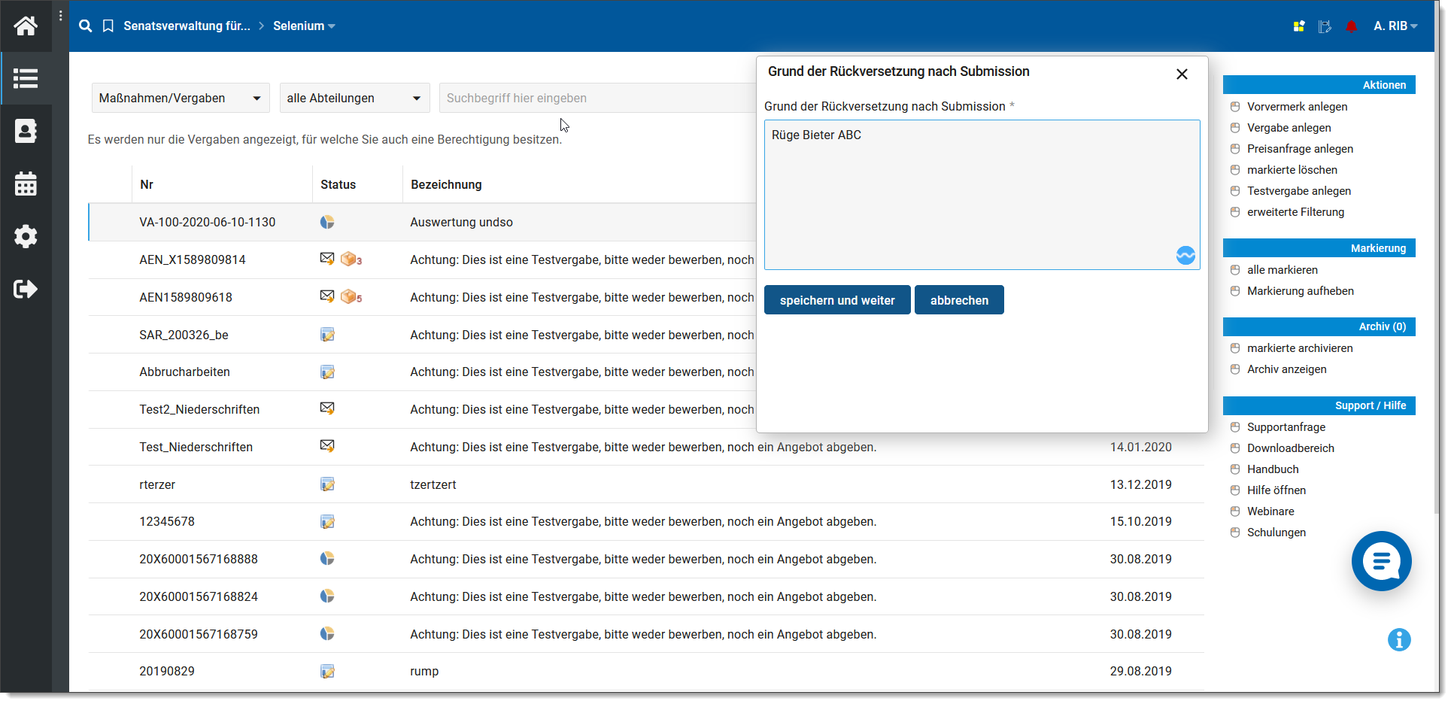
Task: Click date 13.12.2019 in rterzer row
Action: pyautogui.click(x=1140, y=484)
